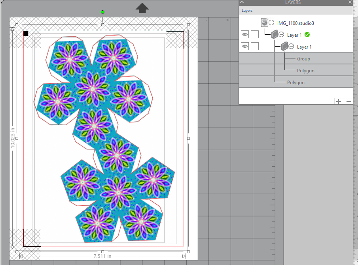Toggle visibility eye for the top Layer 1
The width and height of the screenshot is (358, 265).
tap(244, 34)
